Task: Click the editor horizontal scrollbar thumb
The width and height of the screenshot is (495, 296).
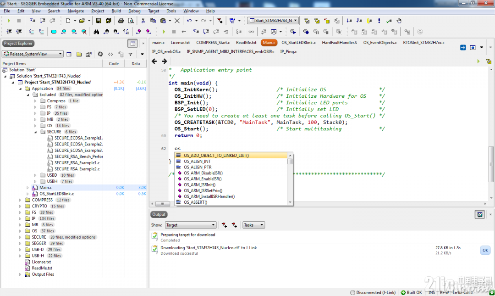Action: [x=163, y=204]
